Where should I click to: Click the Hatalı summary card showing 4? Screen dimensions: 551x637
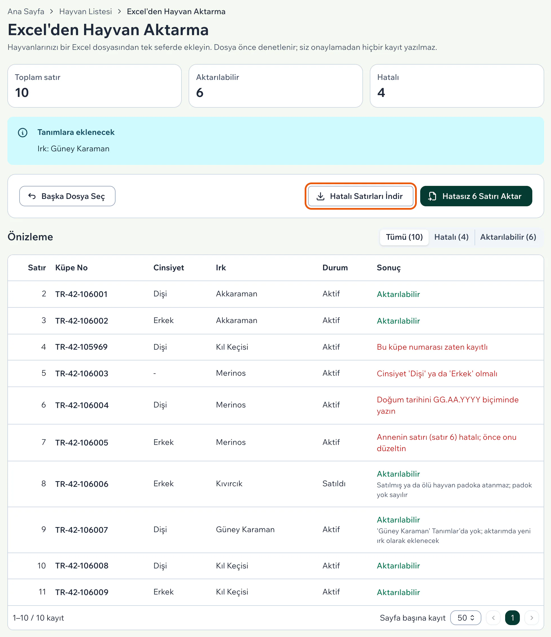pos(457,86)
